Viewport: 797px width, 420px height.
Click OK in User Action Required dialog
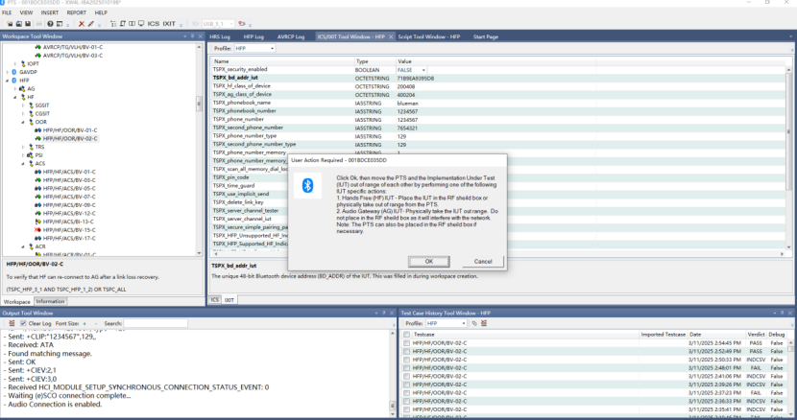tap(429, 261)
